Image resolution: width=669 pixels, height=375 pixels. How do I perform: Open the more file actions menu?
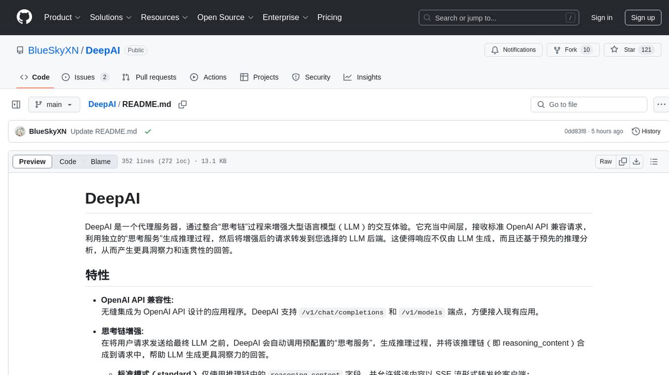point(661,105)
